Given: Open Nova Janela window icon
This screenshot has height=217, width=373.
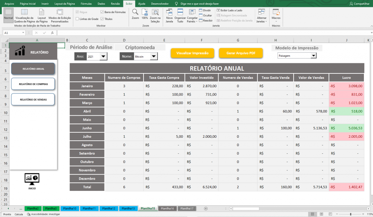Looking at the screenshot, I should tap(169, 12).
